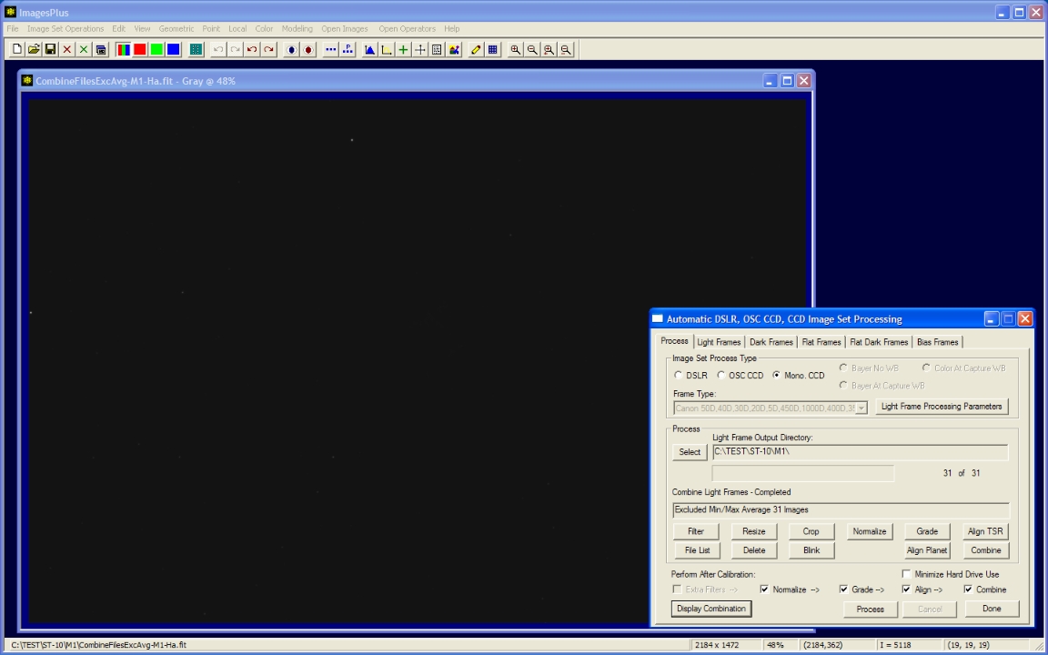The image size is (1048, 655).
Task: Select the Mono. CCD radio button
Action: coord(777,376)
